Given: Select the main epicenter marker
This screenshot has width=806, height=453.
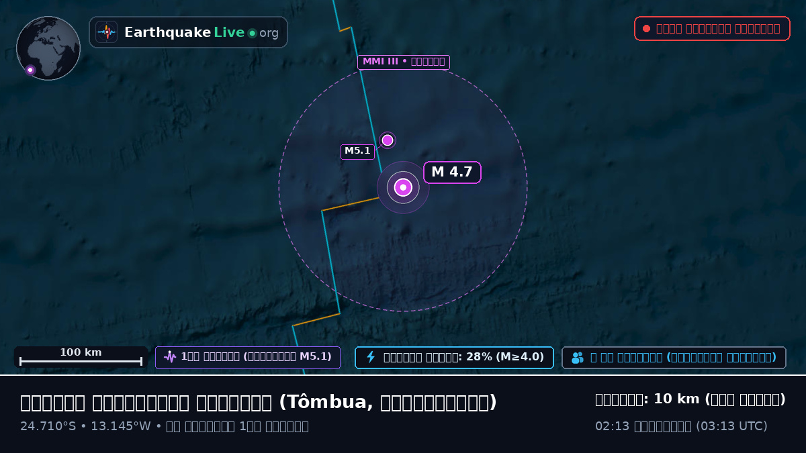Looking at the screenshot, I should [403, 187].
